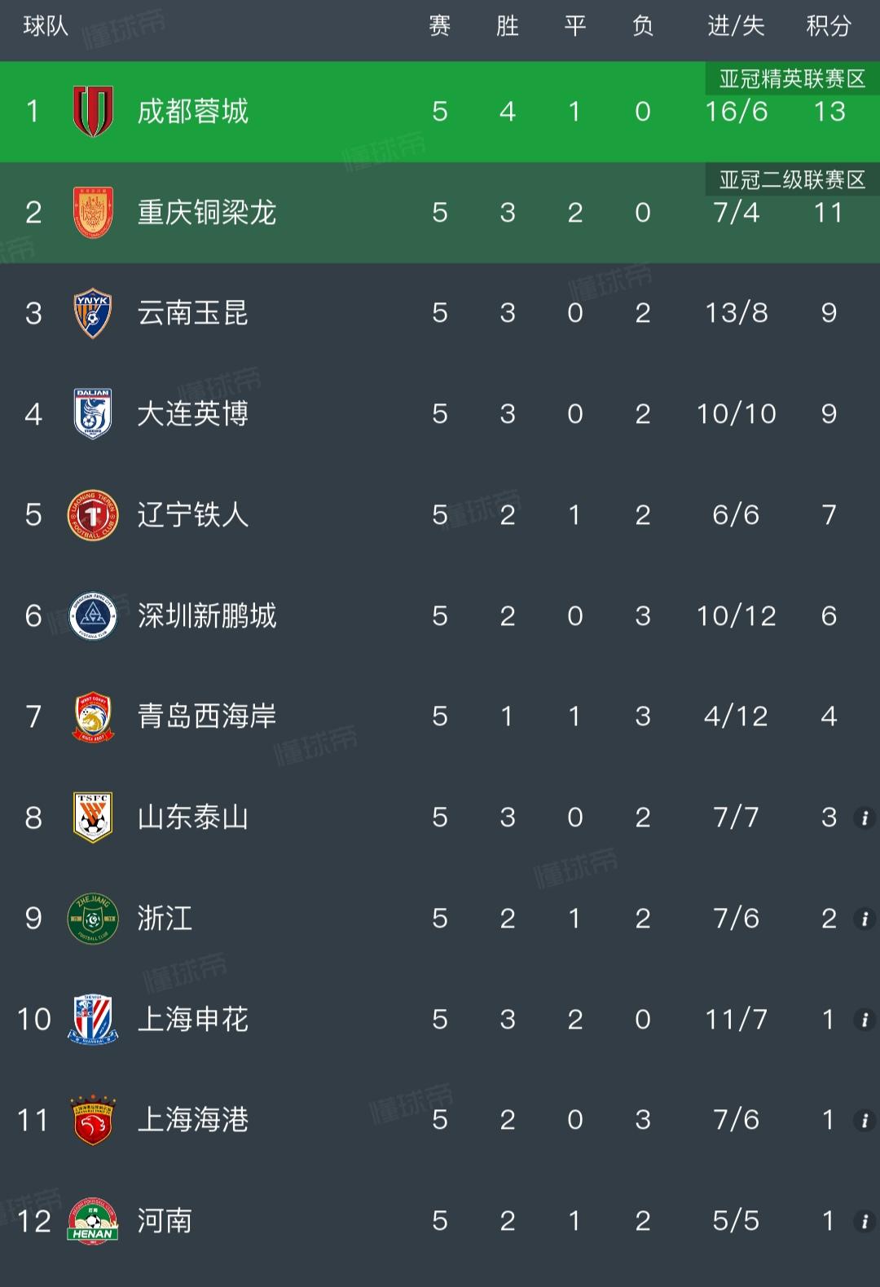Select the 云南玉昆 team badge
The image size is (880, 1287).
(x=93, y=313)
